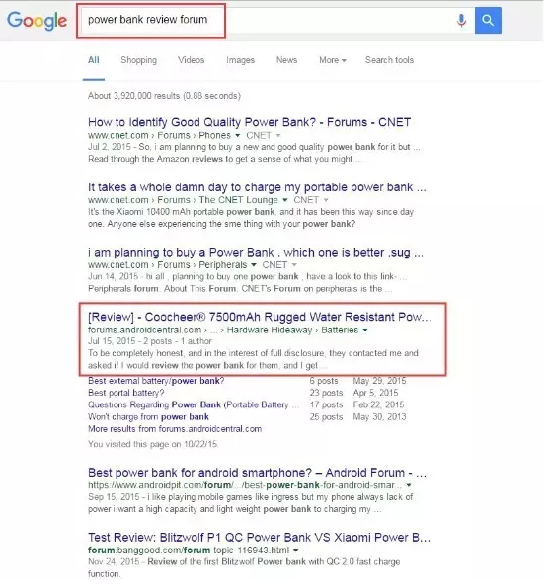Expand the arrow next to The CNET Lounge

(285, 200)
